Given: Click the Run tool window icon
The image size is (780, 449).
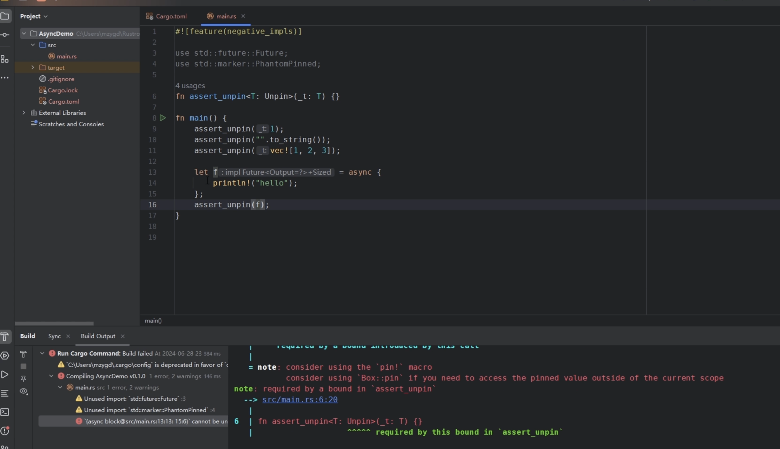Looking at the screenshot, I should pos(5,374).
